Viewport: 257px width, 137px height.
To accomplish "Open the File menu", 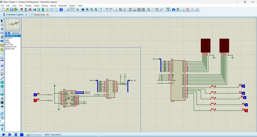I will (x=2, y=6).
